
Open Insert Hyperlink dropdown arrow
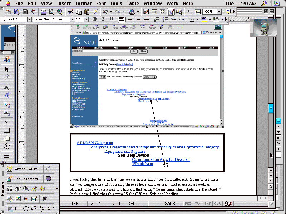coord(138,12)
